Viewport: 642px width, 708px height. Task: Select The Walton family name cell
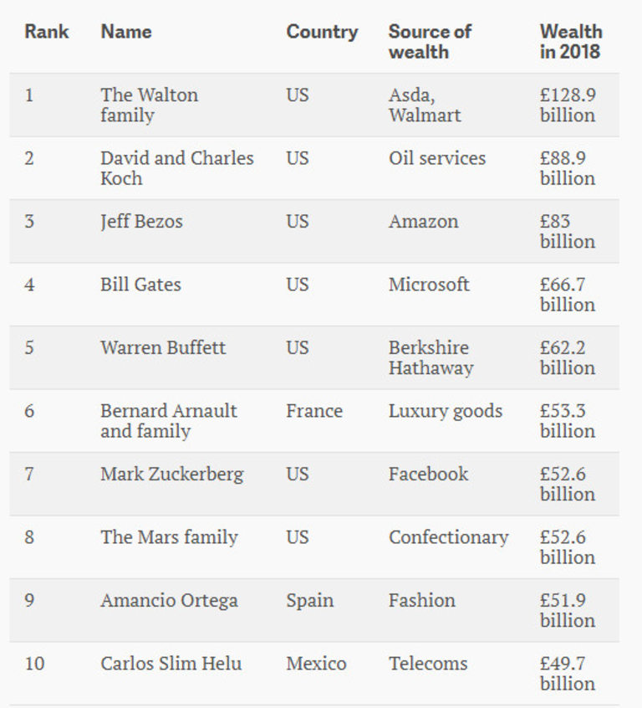point(149,105)
